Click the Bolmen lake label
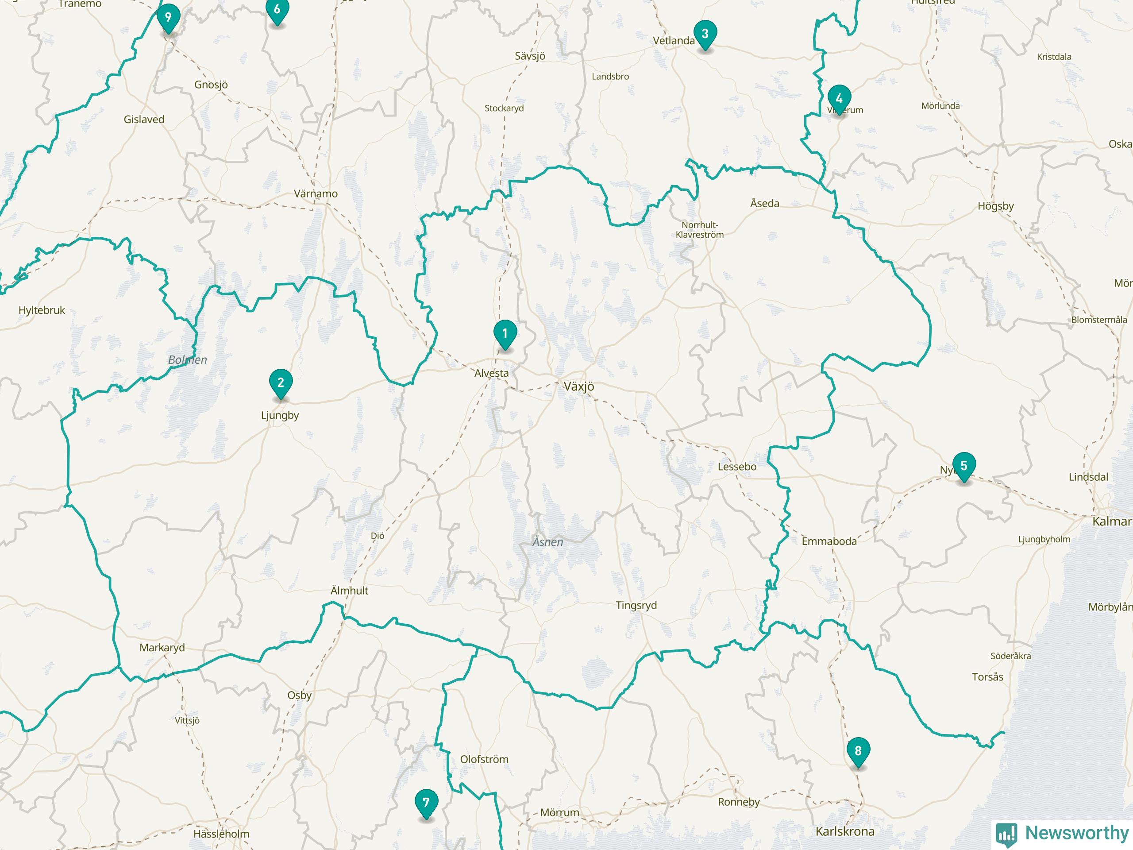The image size is (1133, 850). click(x=188, y=359)
